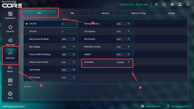Go to the Favorite star section
The width and height of the screenshot is (194, 109).
[x=10, y=29]
